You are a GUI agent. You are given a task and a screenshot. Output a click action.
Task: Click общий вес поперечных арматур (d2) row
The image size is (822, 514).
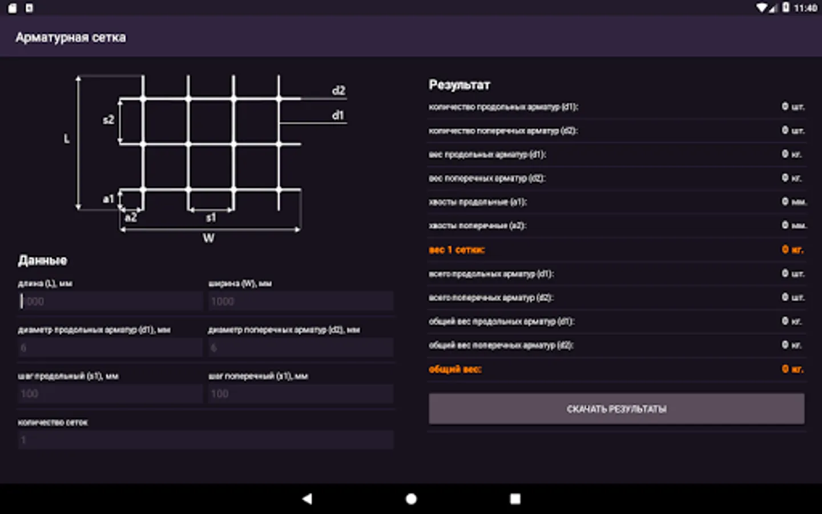616,345
